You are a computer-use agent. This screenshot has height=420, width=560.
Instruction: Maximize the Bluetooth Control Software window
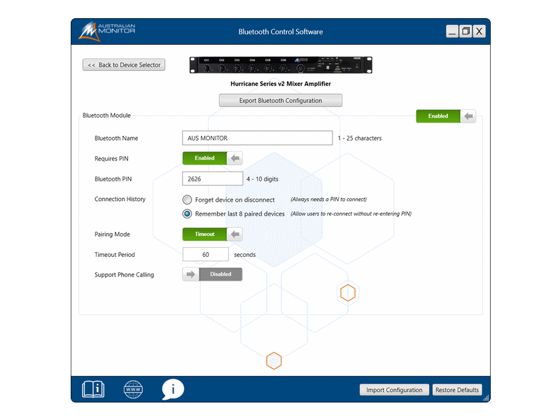click(x=465, y=31)
